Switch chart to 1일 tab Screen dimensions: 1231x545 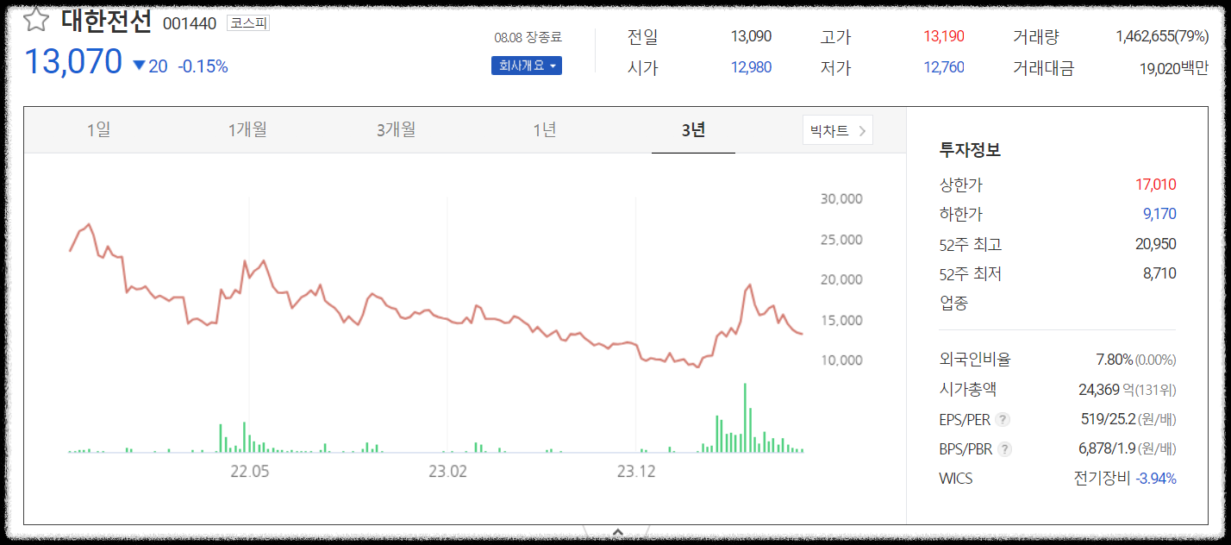click(x=98, y=130)
